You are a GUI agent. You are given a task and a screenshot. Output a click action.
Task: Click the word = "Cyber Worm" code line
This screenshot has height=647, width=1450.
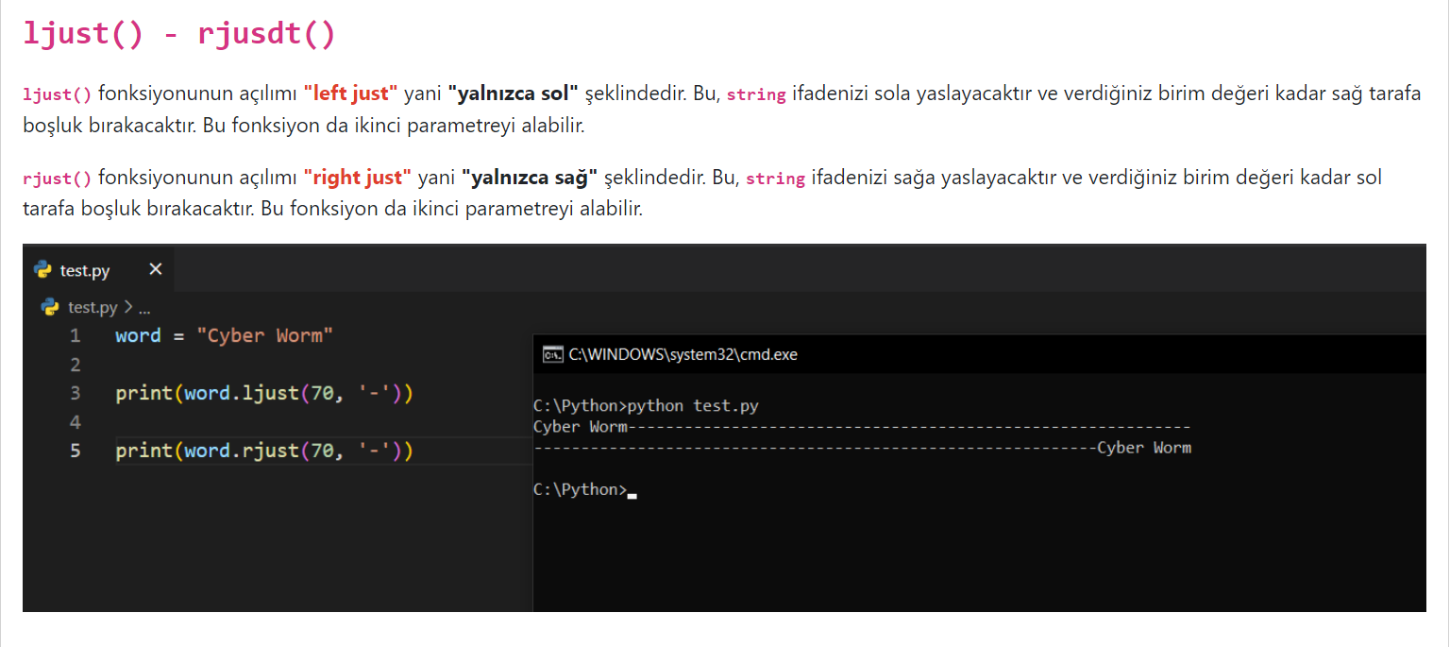point(225,336)
